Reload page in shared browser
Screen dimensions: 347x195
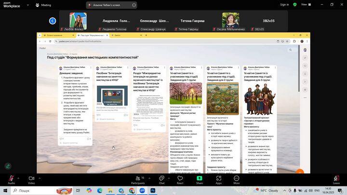tap(50, 41)
